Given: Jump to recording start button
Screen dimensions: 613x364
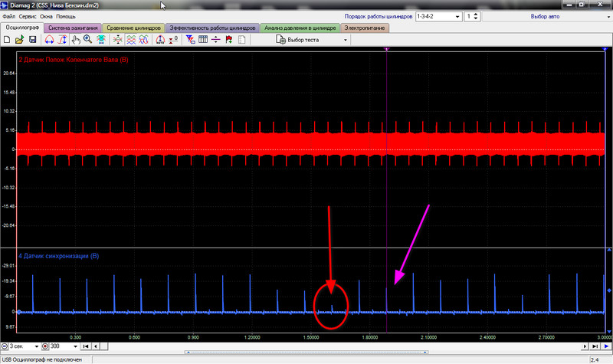Looking at the screenshot, I should pos(86,346).
